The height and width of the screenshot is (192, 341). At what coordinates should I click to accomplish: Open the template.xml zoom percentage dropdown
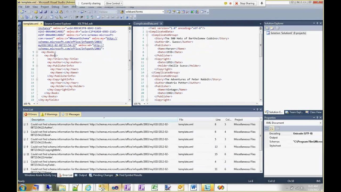34,103
